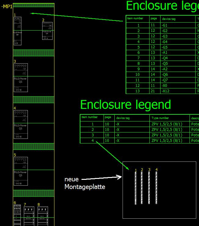Click item number 13 in upper legend table
Image resolution: width=199 pixels, height=226 pixels.
click(x=138, y=91)
